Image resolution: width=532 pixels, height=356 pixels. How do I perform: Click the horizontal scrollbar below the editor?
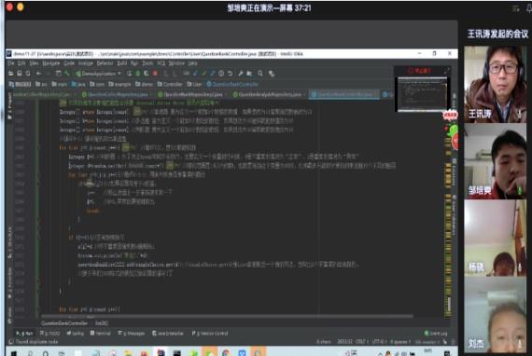227,316
